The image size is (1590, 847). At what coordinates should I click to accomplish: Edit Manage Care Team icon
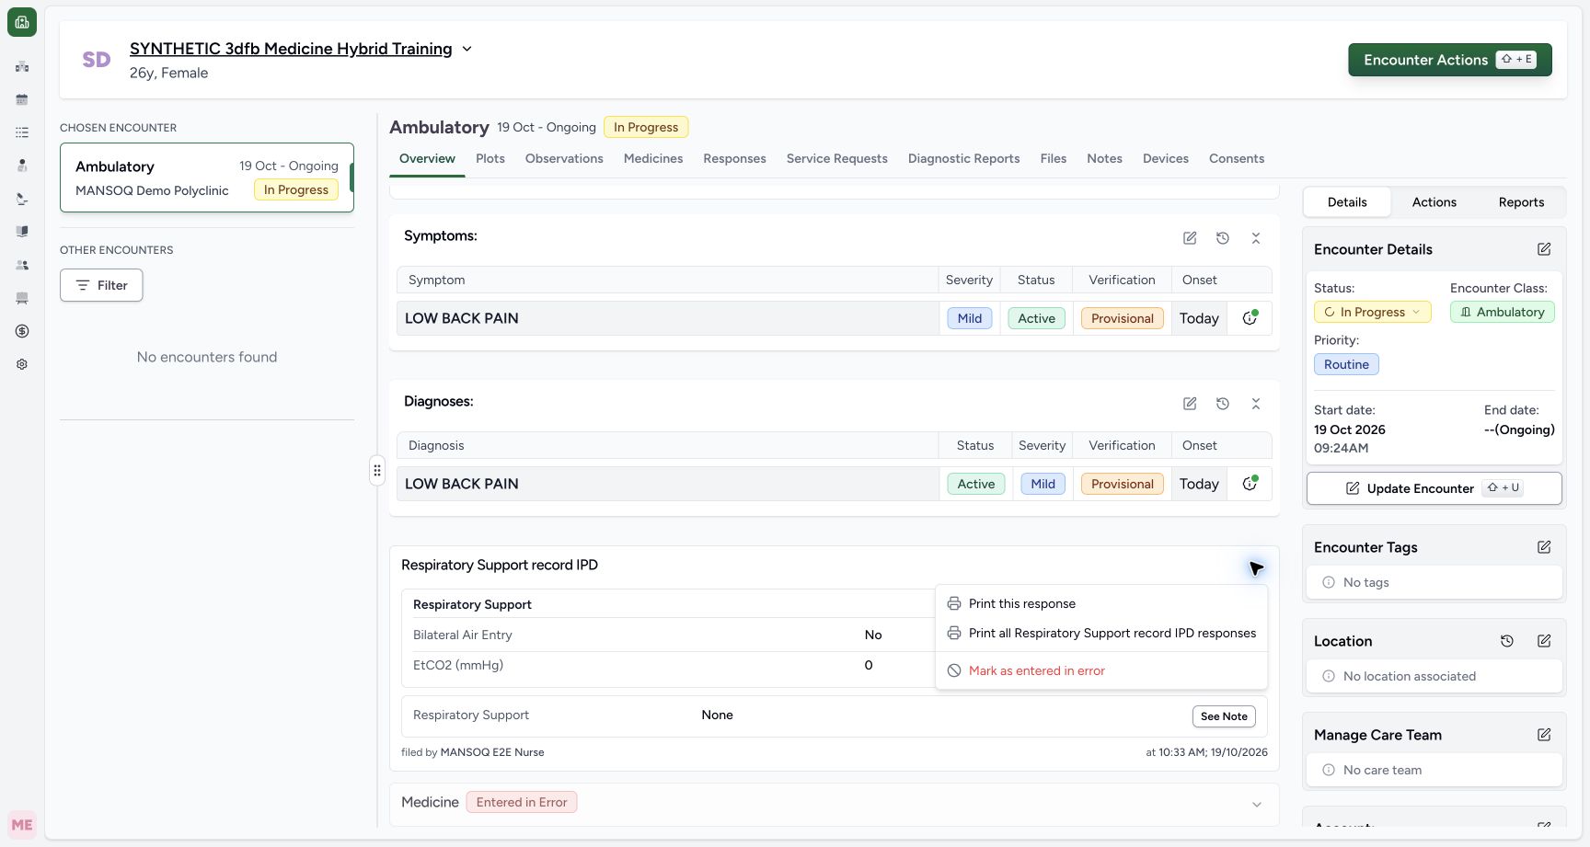tap(1544, 735)
